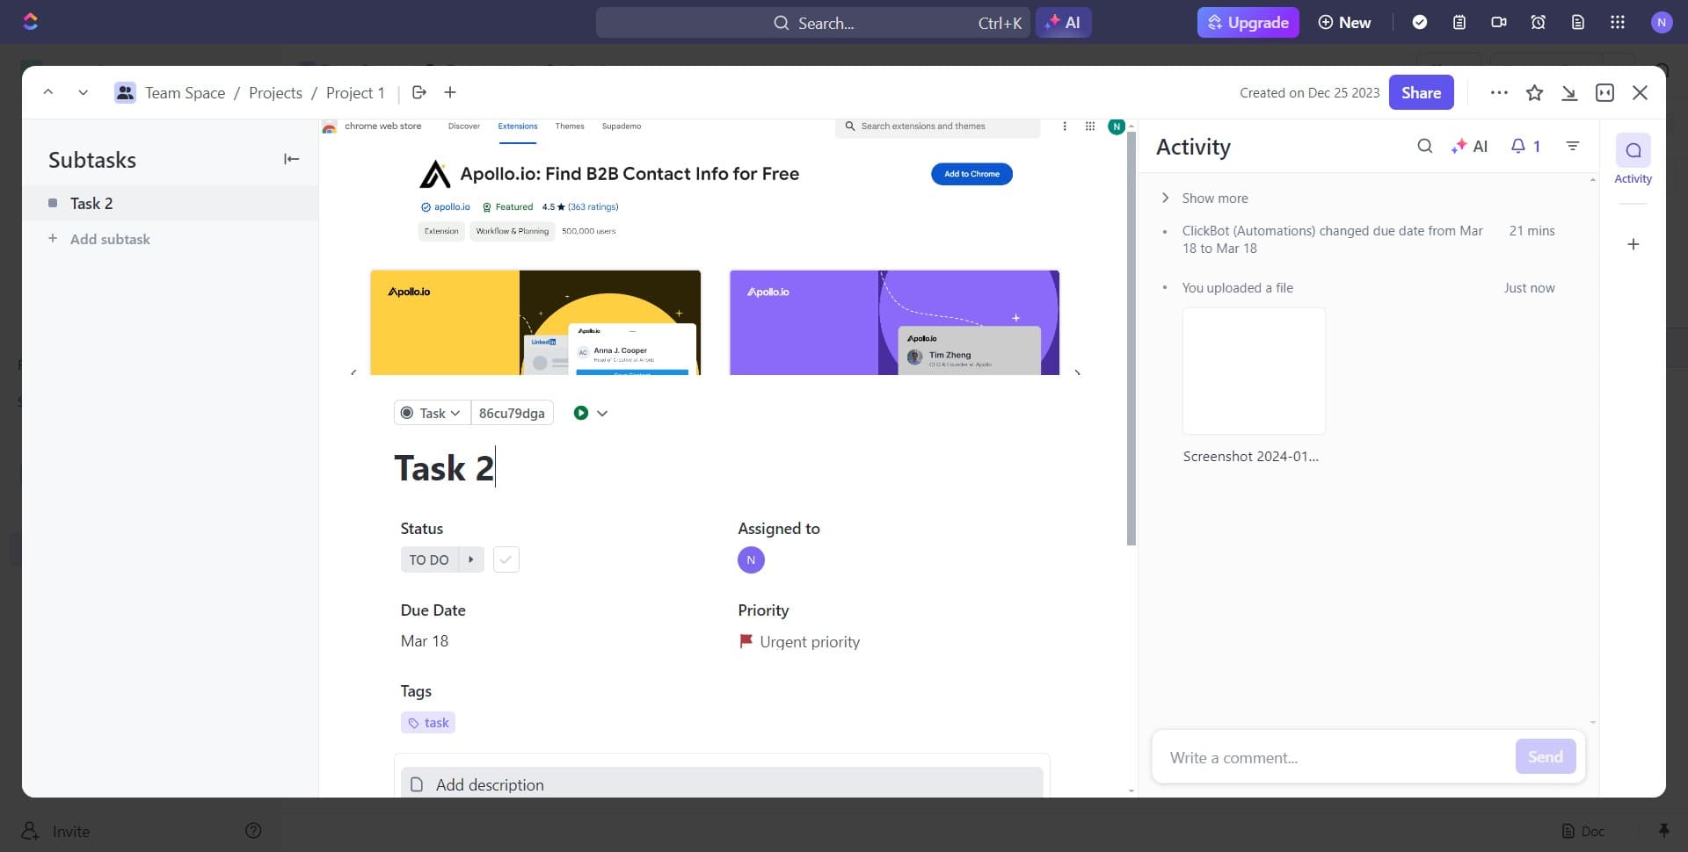Open the activity filter icon
Viewport: 1688px width, 852px height.
(1573, 147)
